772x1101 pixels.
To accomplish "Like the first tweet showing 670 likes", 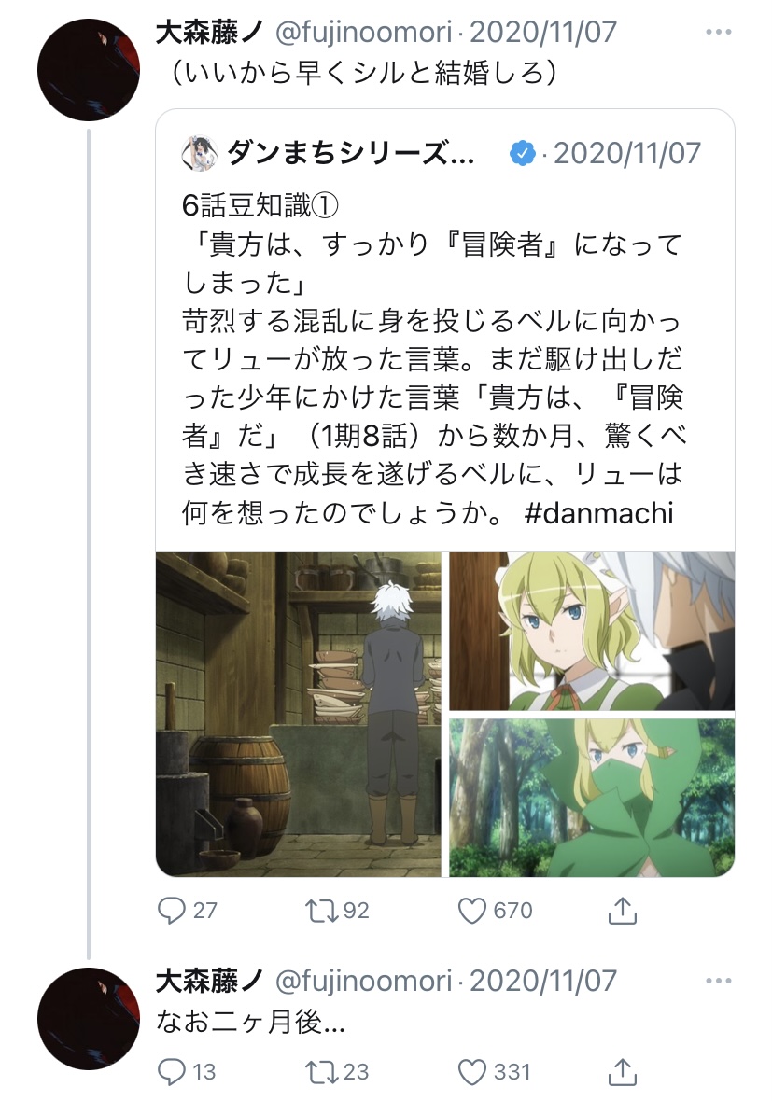I will tap(496, 910).
